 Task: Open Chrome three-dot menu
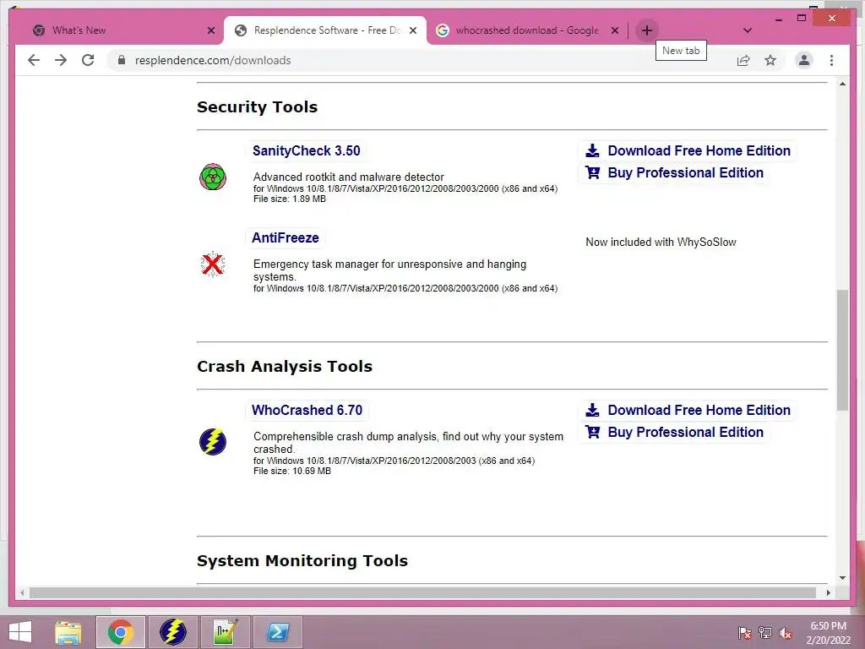(831, 60)
